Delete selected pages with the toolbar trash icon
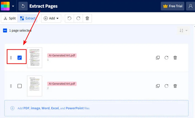Viewport: 195px width, 118px height. (87, 18)
